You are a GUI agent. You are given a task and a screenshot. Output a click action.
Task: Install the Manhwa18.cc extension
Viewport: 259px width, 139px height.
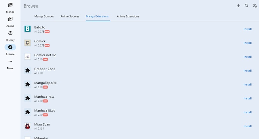tap(247, 112)
